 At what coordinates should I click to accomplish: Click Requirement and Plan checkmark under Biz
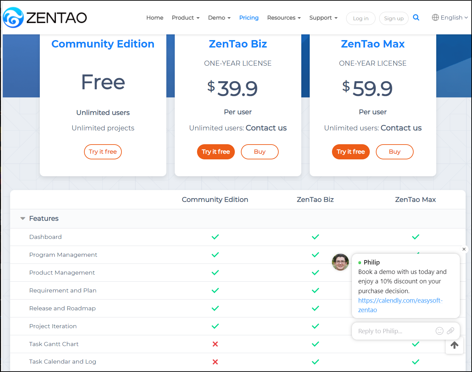315,290
